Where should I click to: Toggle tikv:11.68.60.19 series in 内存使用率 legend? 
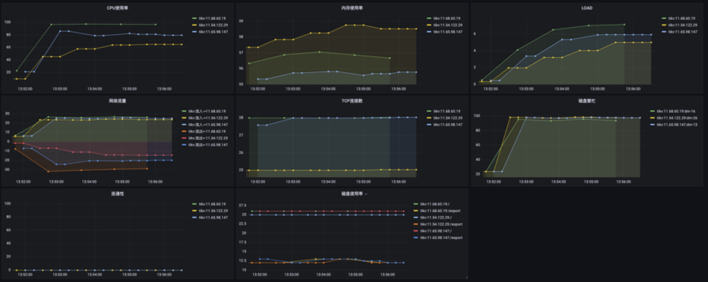point(446,18)
